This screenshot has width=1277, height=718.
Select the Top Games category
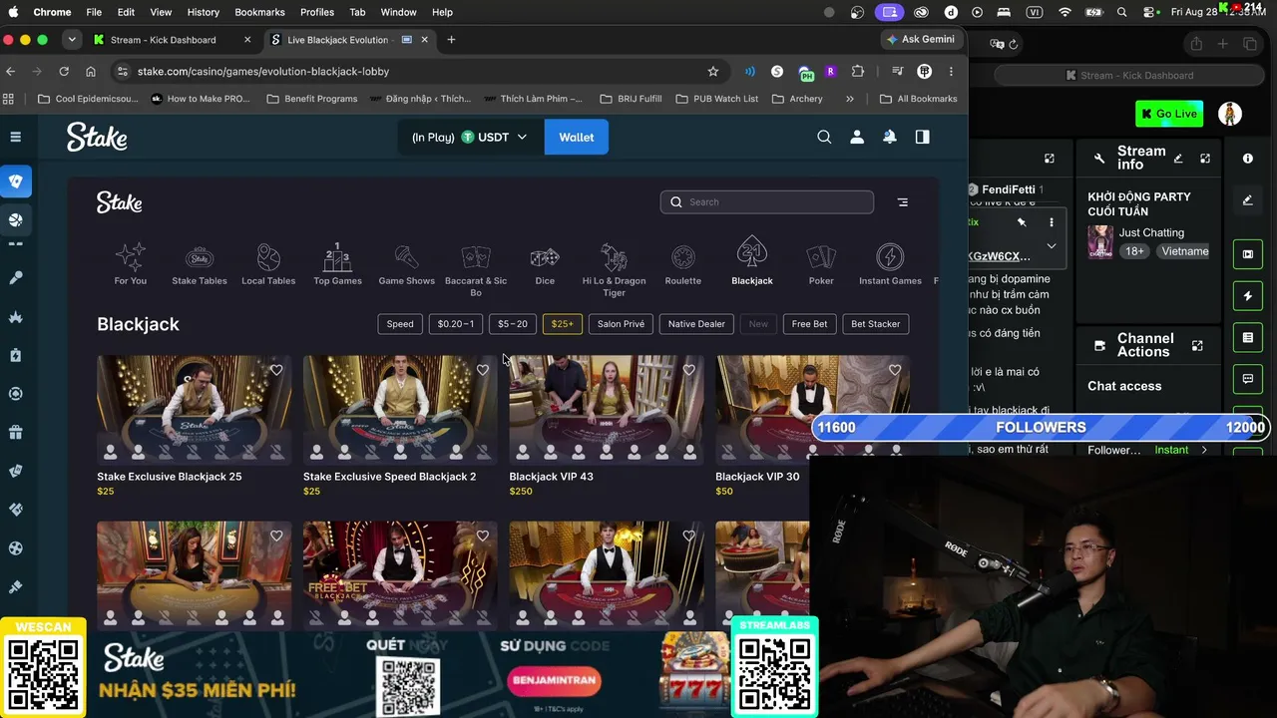pyautogui.click(x=337, y=264)
